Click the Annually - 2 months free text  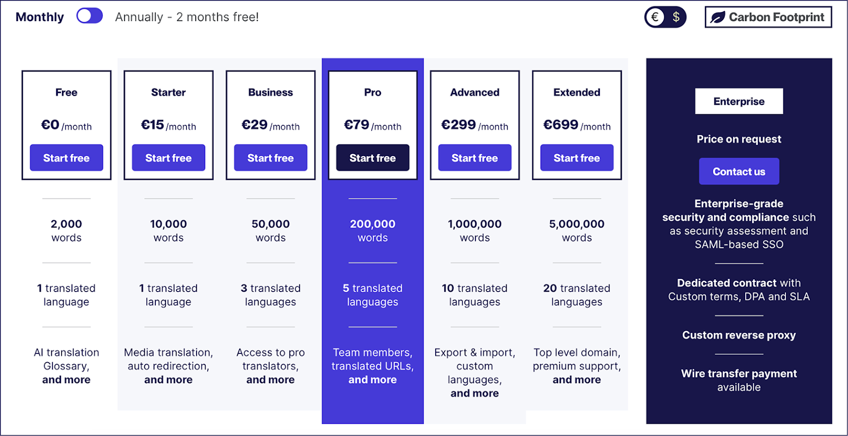coord(187,16)
